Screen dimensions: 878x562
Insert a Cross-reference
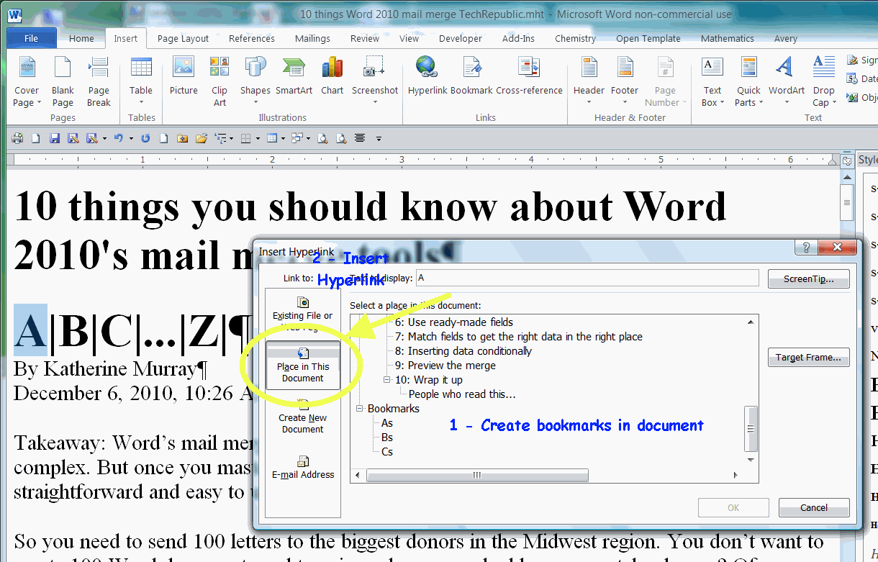coord(528,81)
